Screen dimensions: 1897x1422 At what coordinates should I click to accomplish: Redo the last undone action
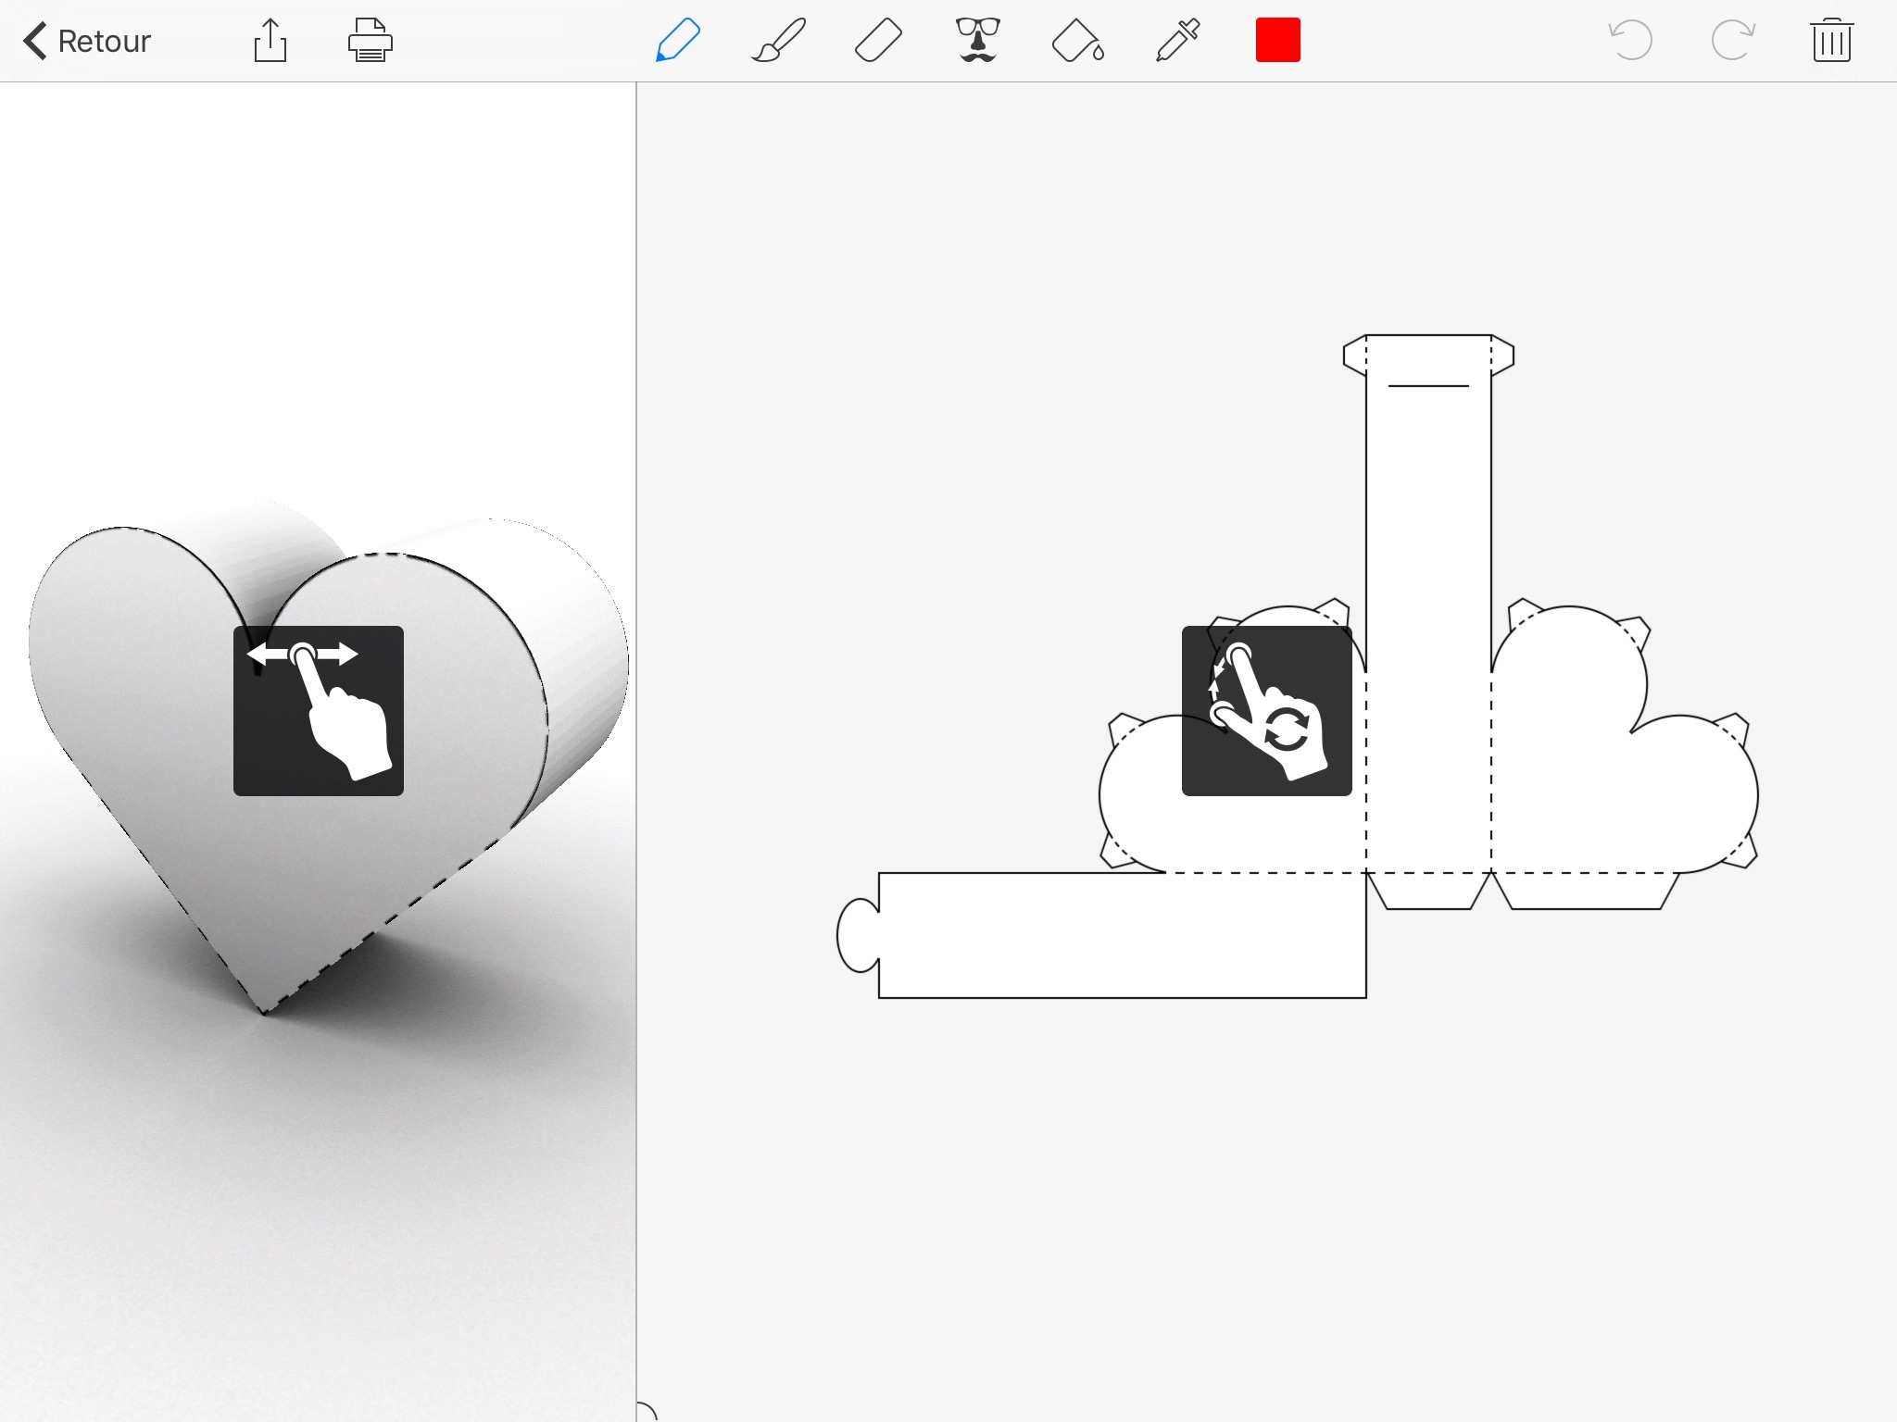point(1732,41)
